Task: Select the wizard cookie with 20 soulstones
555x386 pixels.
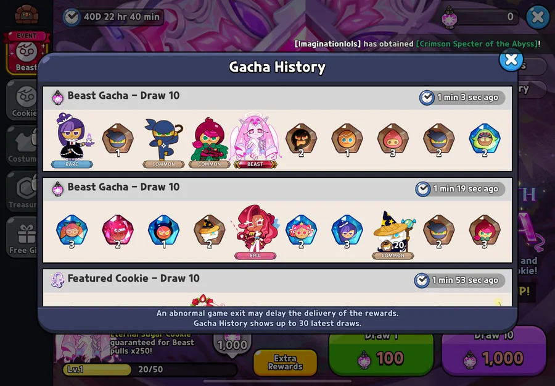Action: point(393,234)
